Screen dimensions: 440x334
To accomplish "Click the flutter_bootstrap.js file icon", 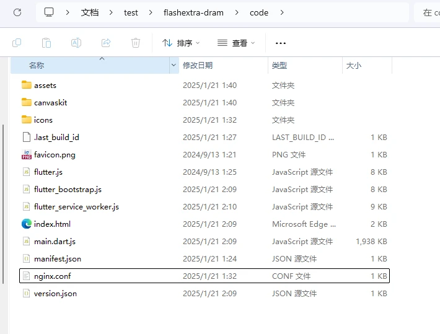I will (x=27, y=189).
